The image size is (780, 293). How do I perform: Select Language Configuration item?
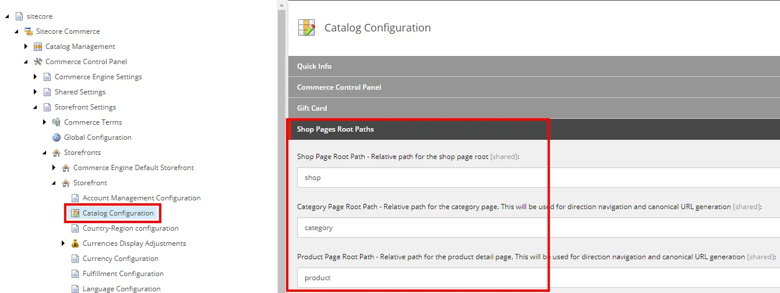pos(122,288)
